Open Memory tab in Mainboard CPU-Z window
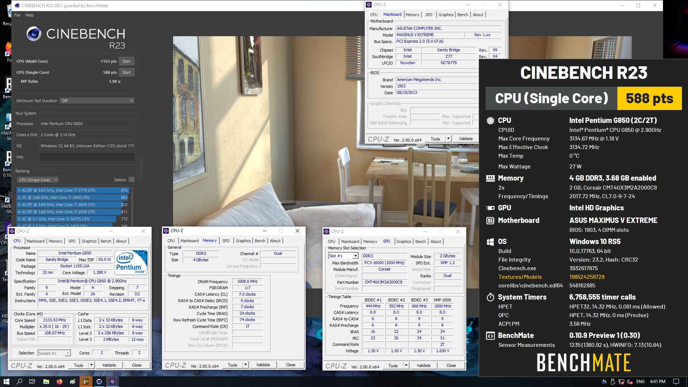688x387 pixels. point(412,15)
